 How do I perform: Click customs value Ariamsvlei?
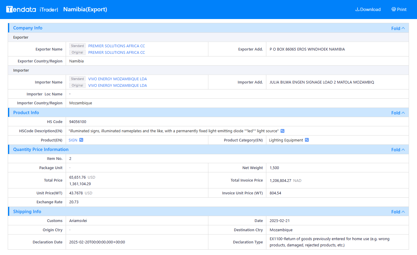pos(78,221)
